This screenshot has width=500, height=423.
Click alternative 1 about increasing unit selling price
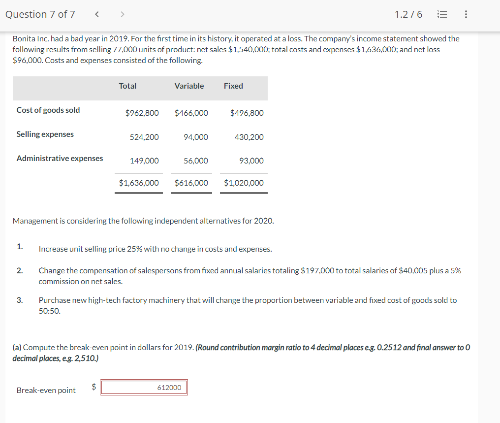(156, 249)
